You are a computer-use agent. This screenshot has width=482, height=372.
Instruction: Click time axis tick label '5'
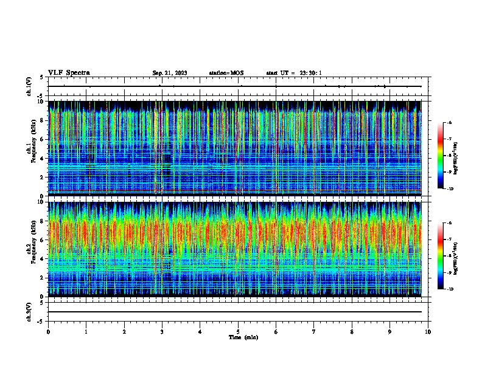238,332
